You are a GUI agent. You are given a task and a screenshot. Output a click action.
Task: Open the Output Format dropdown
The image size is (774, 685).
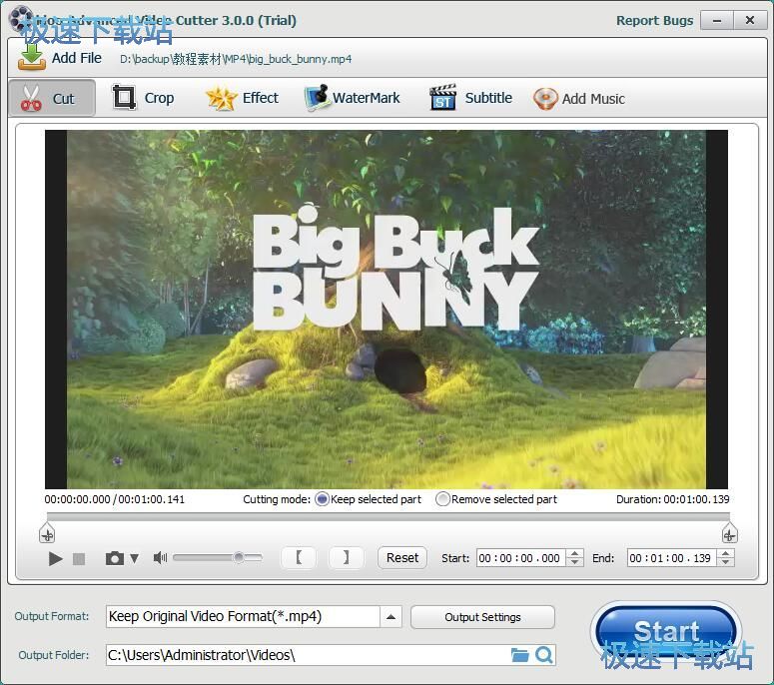coord(390,617)
